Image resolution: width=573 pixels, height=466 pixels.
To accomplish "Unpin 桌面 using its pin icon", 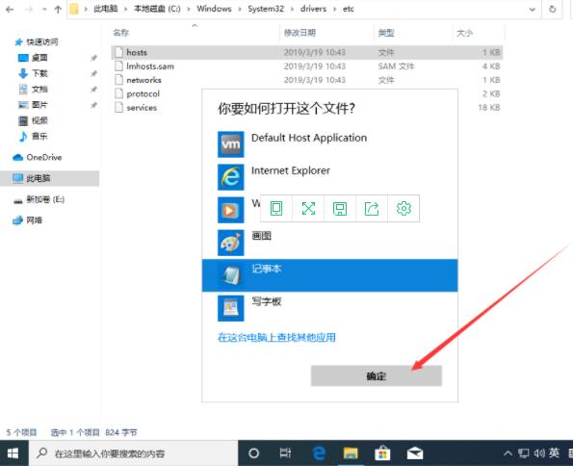I will click(94, 58).
